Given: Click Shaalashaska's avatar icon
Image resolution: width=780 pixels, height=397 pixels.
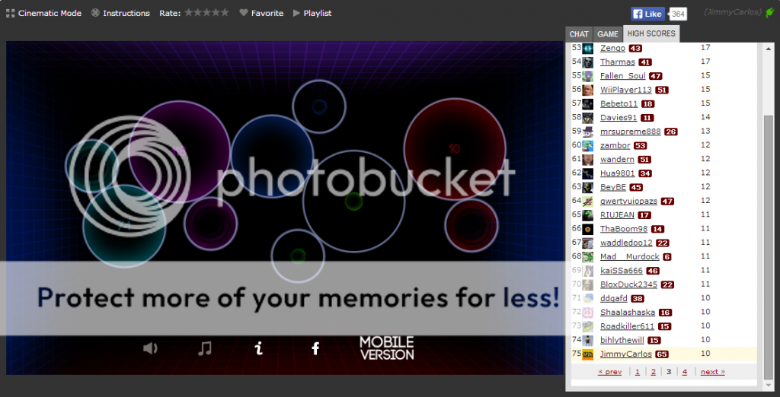Looking at the screenshot, I should (587, 313).
